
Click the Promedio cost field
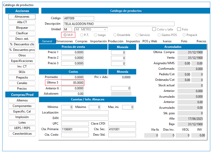72,77
